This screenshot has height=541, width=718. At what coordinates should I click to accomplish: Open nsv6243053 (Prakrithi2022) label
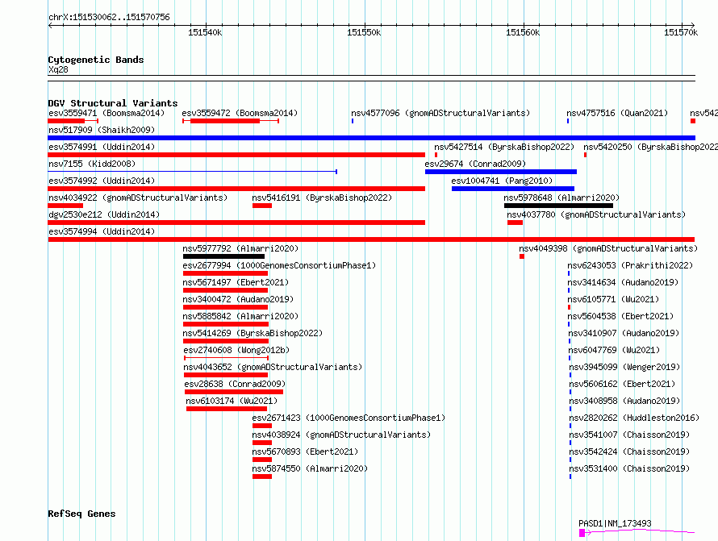point(630,265)
